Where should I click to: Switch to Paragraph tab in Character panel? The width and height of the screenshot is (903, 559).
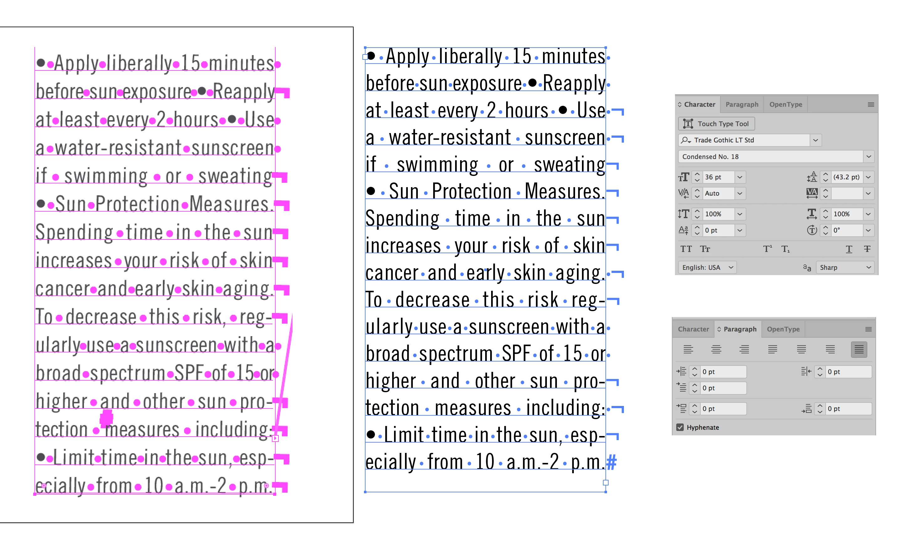click(741, 104)
